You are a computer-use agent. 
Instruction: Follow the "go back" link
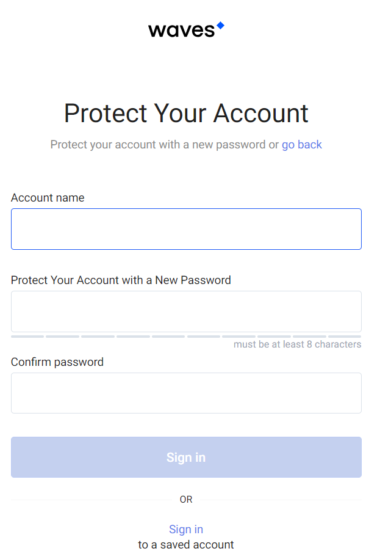(x=301, y=145)
